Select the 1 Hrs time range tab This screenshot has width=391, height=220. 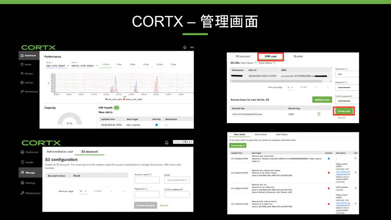[119, 64]
